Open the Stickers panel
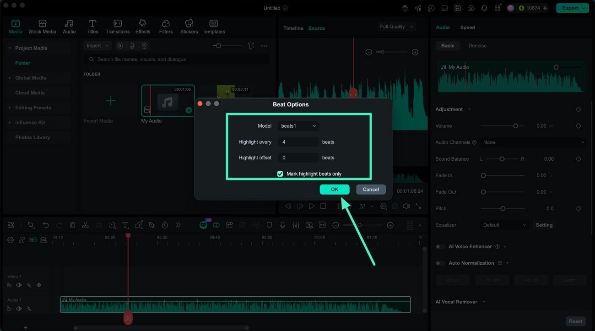The height and width of the screenshot is (331, 595). pos(189,27)
